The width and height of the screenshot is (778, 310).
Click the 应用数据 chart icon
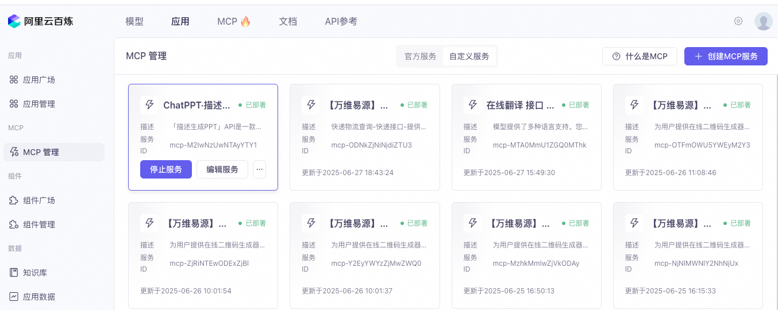coord(14,297)
